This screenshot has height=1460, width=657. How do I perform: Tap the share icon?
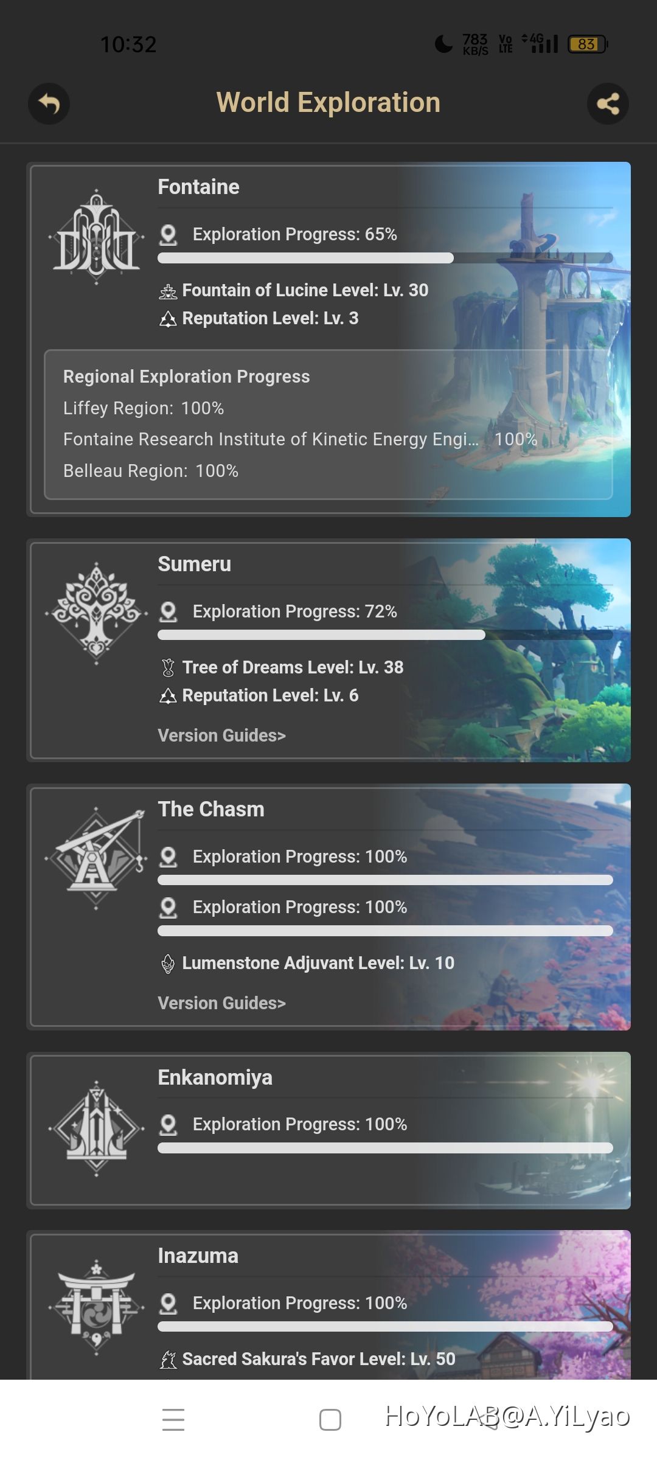click(x=608, y=104)
